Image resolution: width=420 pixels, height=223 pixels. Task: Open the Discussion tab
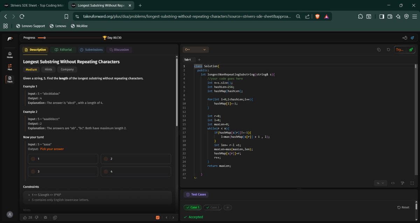(119, 50)
